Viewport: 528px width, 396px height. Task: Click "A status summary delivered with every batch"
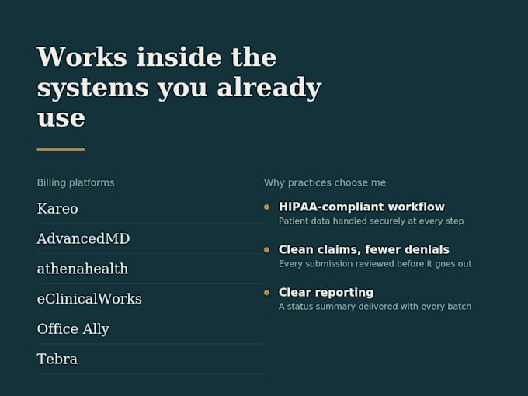tap(375, 307)
